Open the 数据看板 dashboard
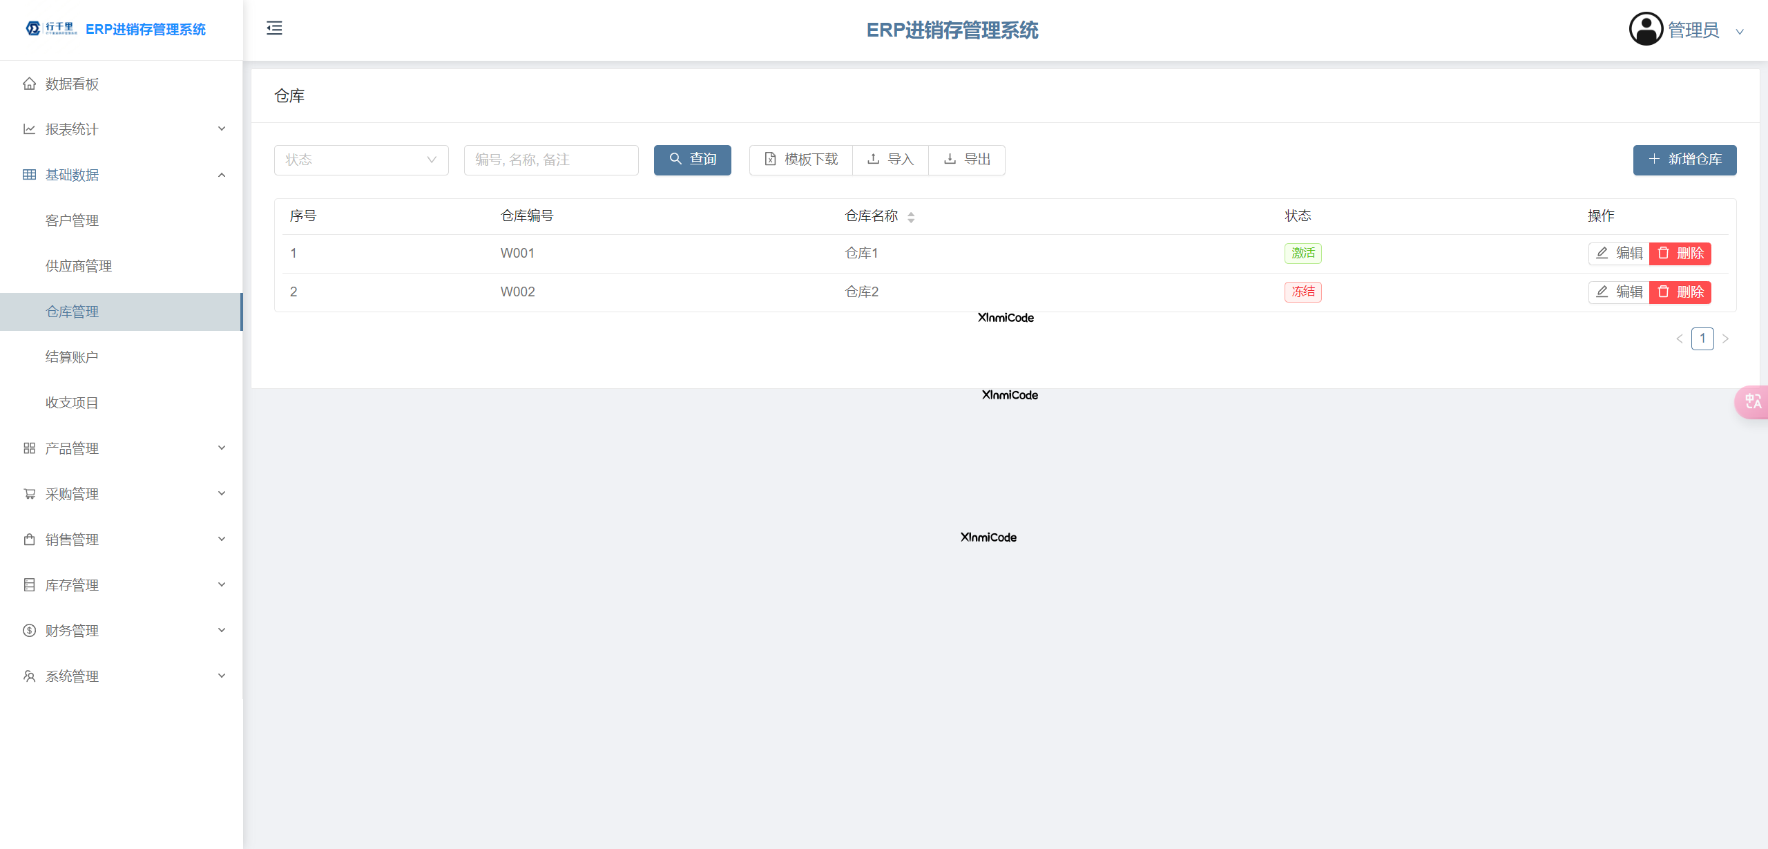This screenshot has height=849, width=1768. [71, 84]
